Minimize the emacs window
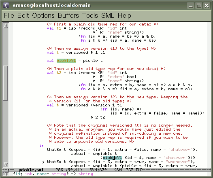213x178 pixels. point(190,5)
